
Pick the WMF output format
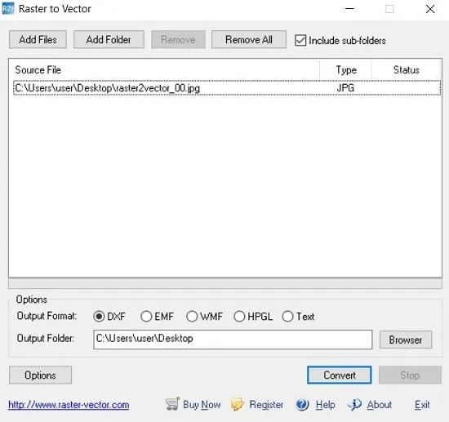coord(192,317)
